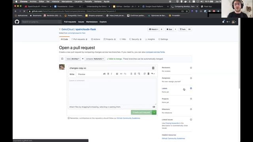Open the Marcadores menu in the macOS menu bar
Viewport: 253px width, 142px height.
click(x=67, y=2)
